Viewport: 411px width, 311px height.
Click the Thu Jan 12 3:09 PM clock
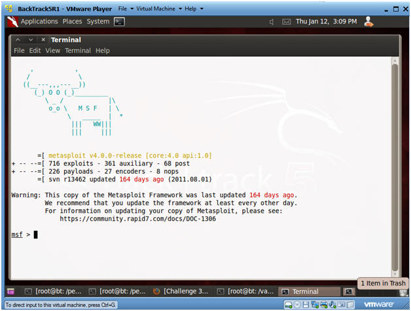click(327, 22)
